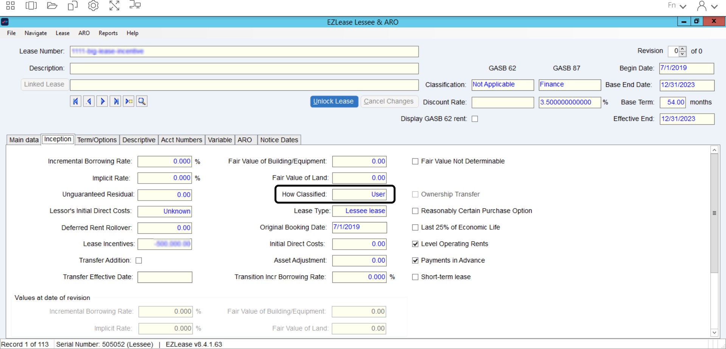Check Short-term lease checkbox
This screenshot has height=349, width=726.
point(415,277)
